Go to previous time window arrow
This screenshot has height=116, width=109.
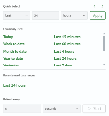point(94,6)
